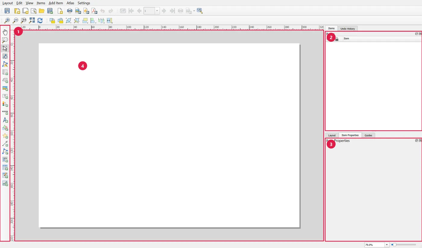Select the Pan Layout hand tool

[x=5, y=32]
